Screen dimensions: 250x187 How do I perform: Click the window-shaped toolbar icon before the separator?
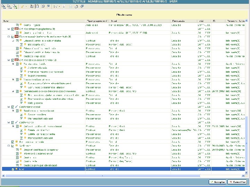point(49,7)
